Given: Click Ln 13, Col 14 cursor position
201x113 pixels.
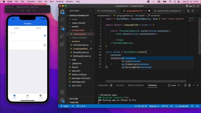Looking at the screenshot, I should click(x=141, y=106).
